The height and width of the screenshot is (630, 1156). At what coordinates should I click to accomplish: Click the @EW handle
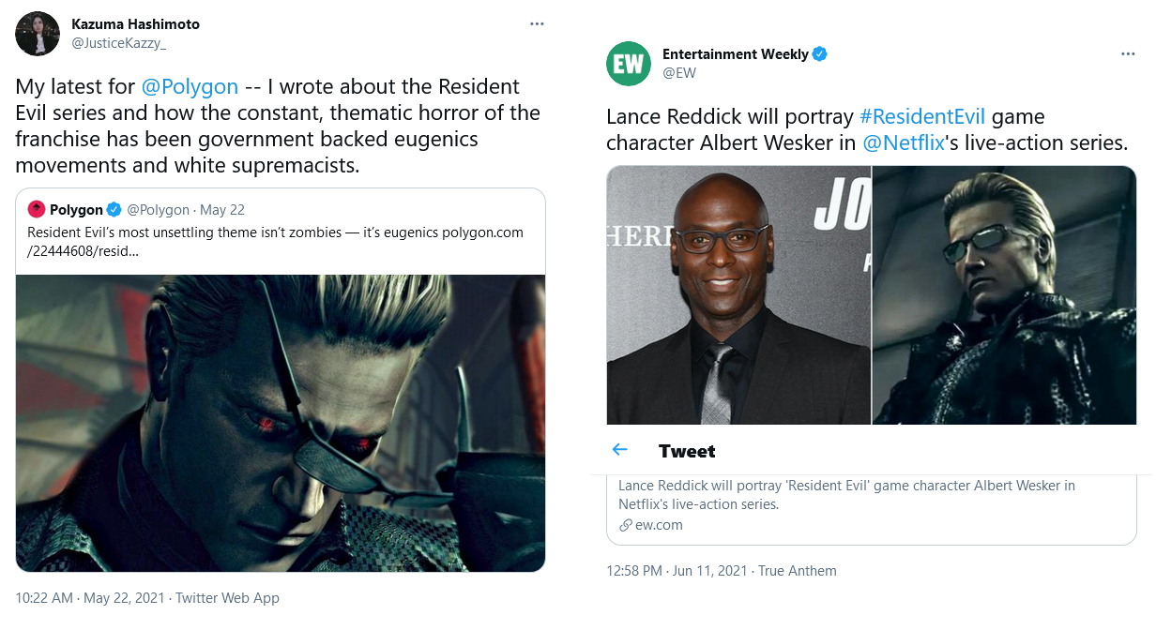pos(678,72)
